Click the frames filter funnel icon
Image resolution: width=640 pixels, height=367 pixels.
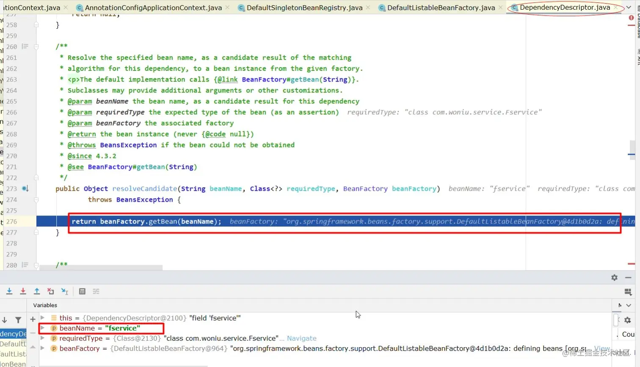pyautogui.click(x=18, y=320)
